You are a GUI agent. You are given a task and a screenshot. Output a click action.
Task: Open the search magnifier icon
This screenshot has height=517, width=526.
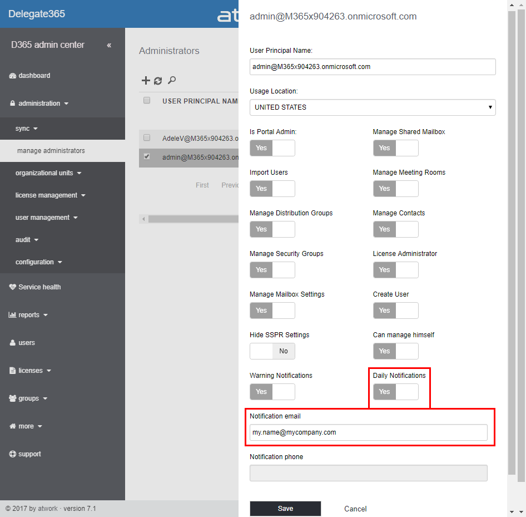172,80
